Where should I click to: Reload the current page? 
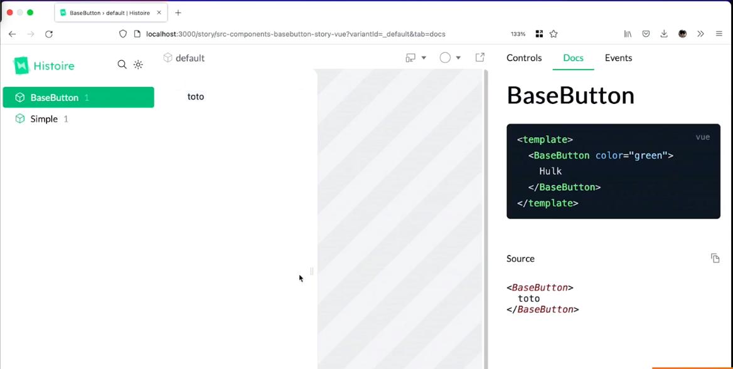click(x=49, y=34)
